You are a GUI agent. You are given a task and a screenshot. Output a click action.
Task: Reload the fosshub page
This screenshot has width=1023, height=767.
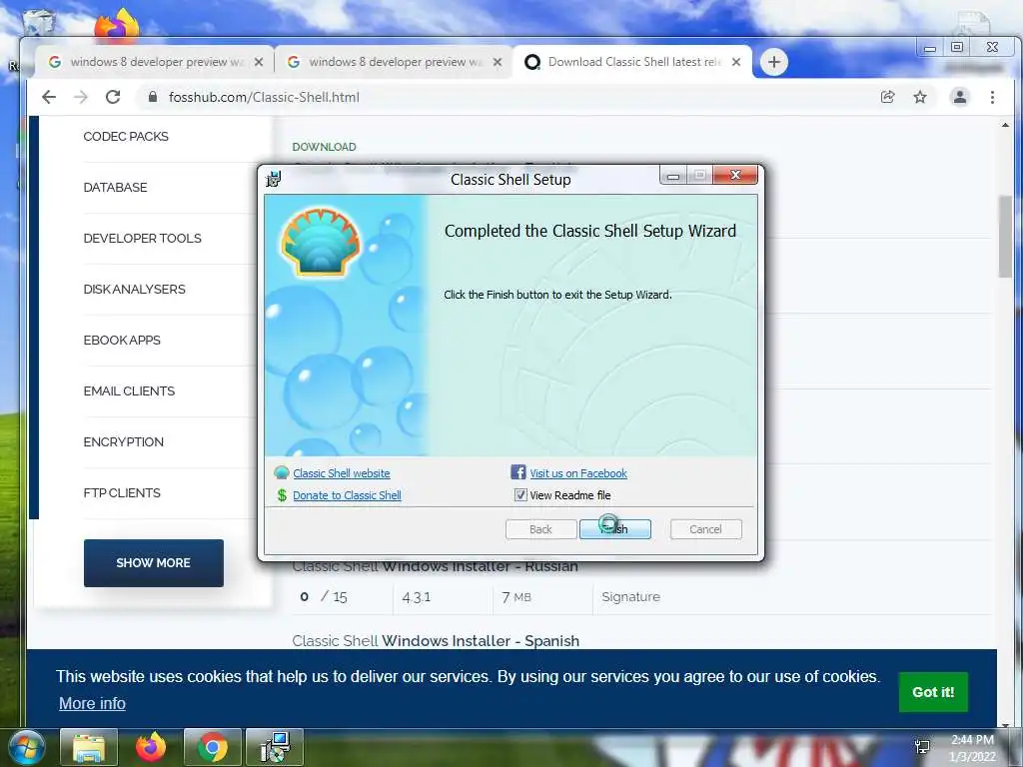(x=113, y=97)
